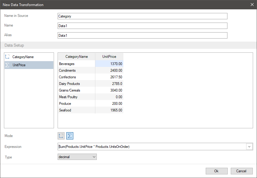This screenshot has height=178, width=257.
Task: Click the sigma icon beside UnitPrice
Action: pyautogui.click(x=8, y=65)
